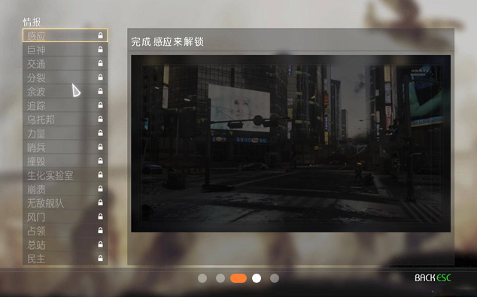Click the lock icon next to 撞毁
The height and width of the screenshot is (297, 477).
pos(100,161)
